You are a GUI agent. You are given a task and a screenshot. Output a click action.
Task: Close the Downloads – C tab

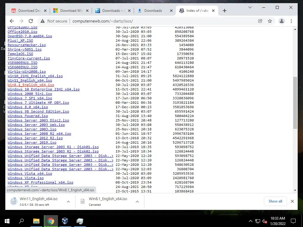(x=129, y=11)
